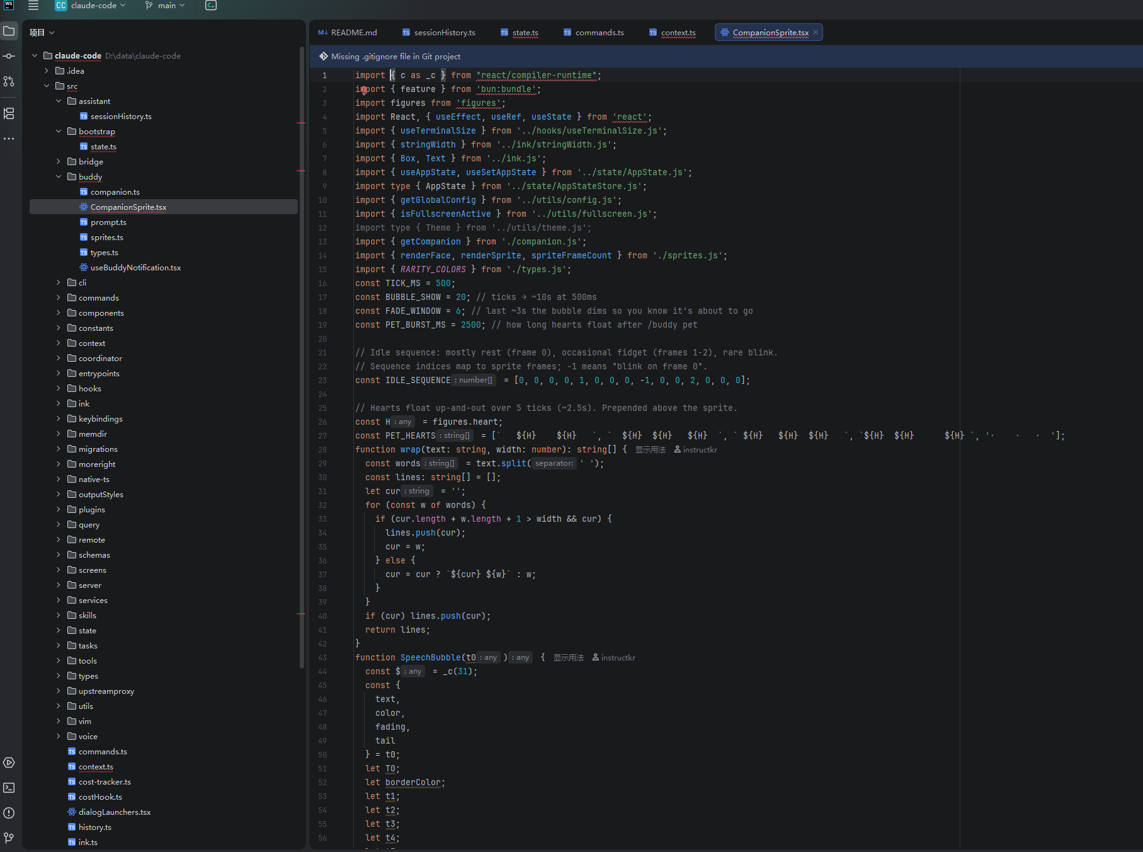Viewport: 1143px width, 852px height.
Task: Expand the bridge folder
Action: (59, 161)
